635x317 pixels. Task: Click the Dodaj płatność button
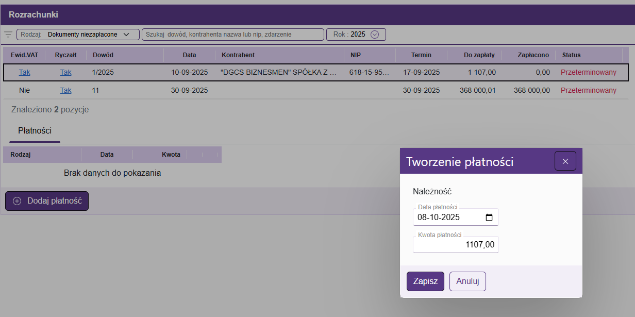click(x=47, y=201)
